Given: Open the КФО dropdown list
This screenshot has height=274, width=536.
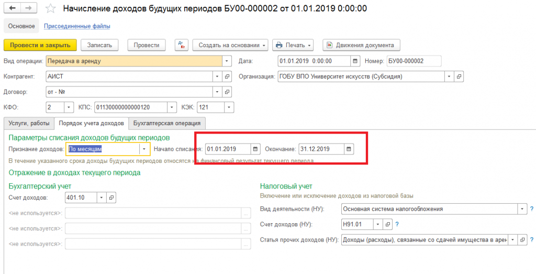Looking at the screenshot, I should (x=69, y=107).
